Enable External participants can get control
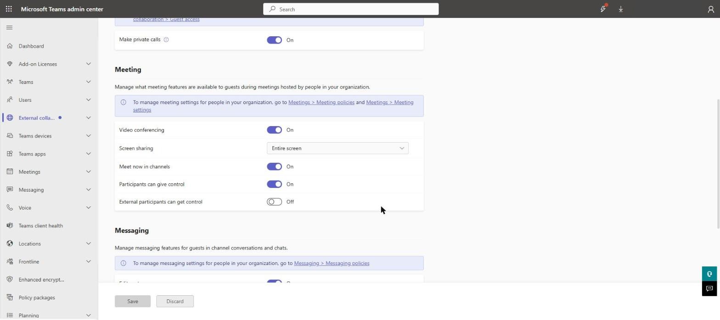 pyautogui.click(x=274, y=202)
